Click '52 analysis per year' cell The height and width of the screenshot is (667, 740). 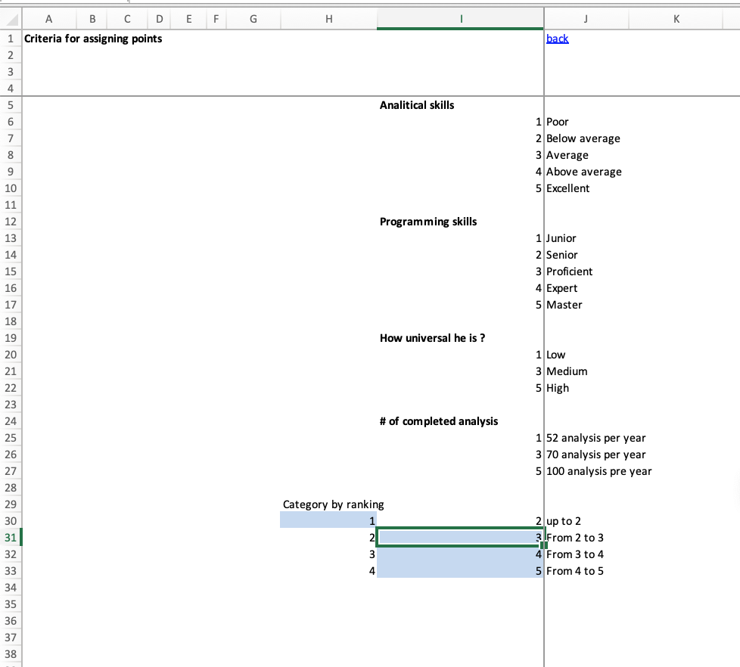point(595,438)
